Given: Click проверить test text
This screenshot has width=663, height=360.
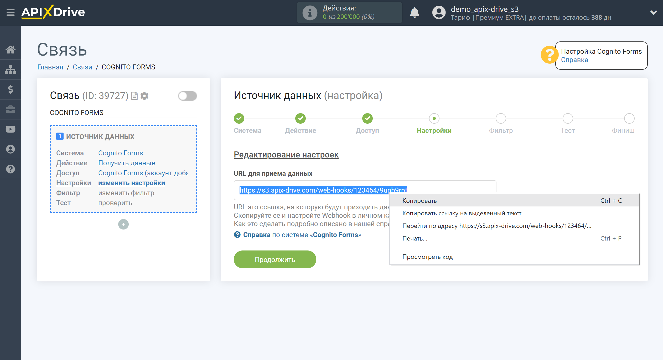Looking at the screenshot, I should pyautogui.click(x=115, y=203).
